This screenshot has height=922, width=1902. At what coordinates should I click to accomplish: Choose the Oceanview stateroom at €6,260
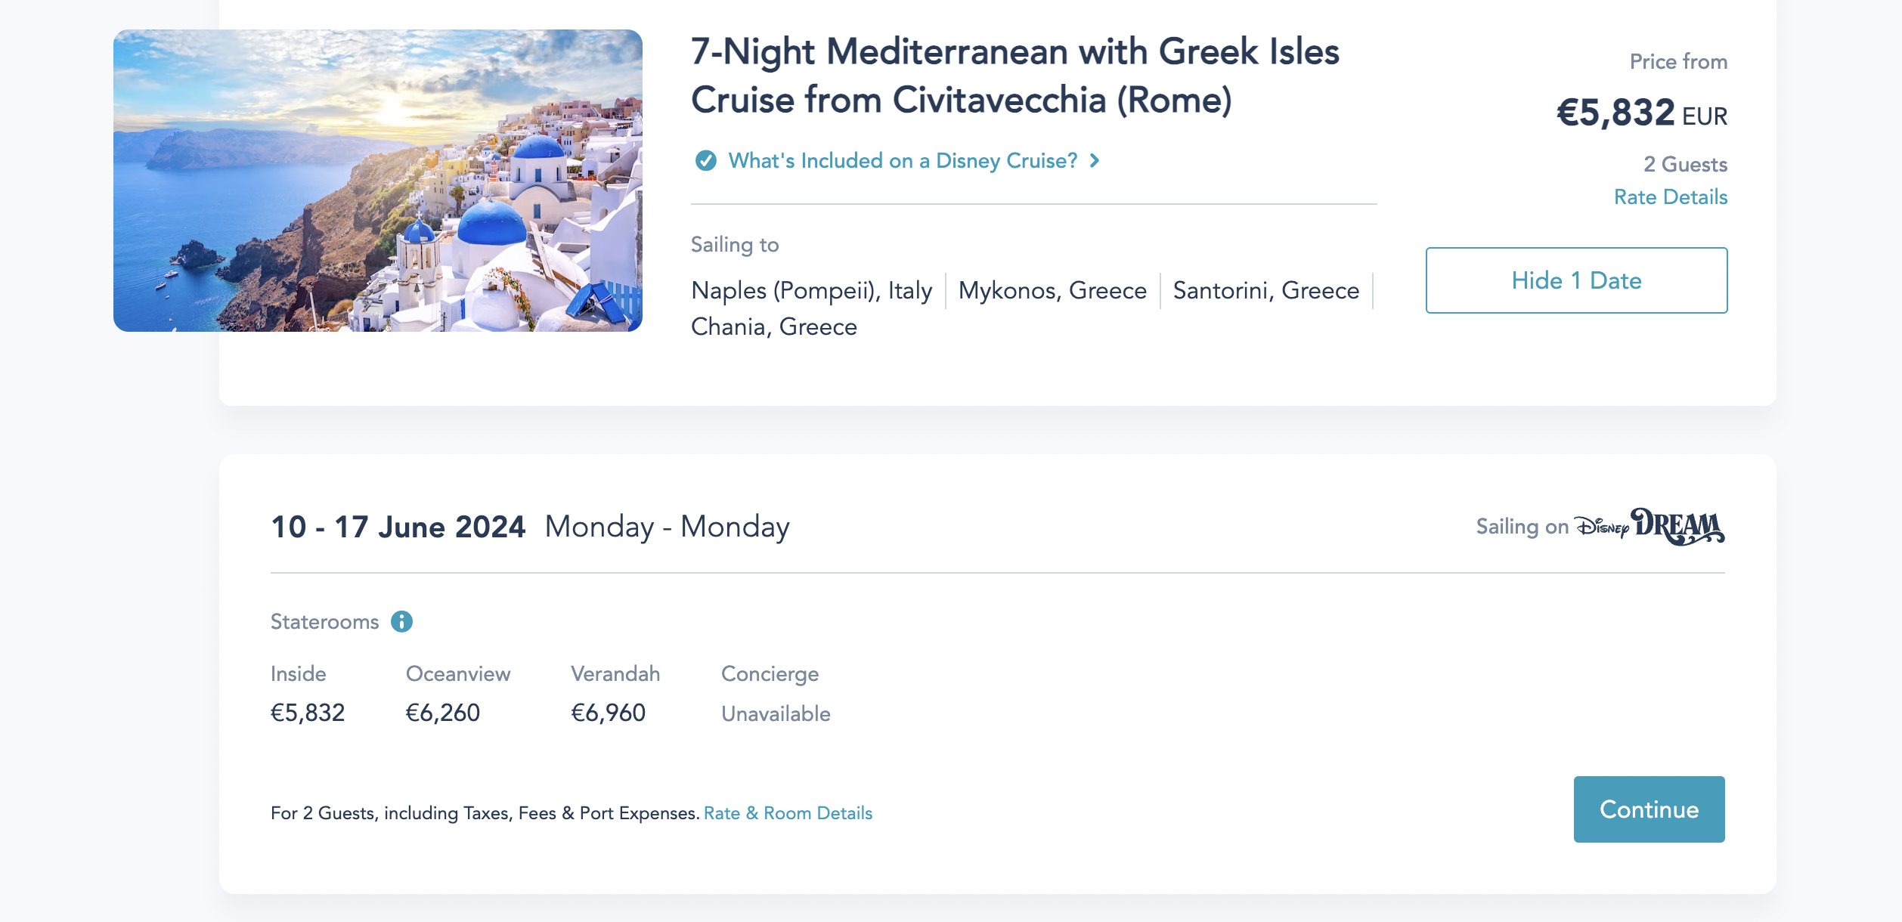(458, 694)
